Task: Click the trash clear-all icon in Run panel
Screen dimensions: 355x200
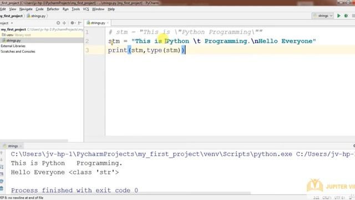Action: [x=1, y=188]
